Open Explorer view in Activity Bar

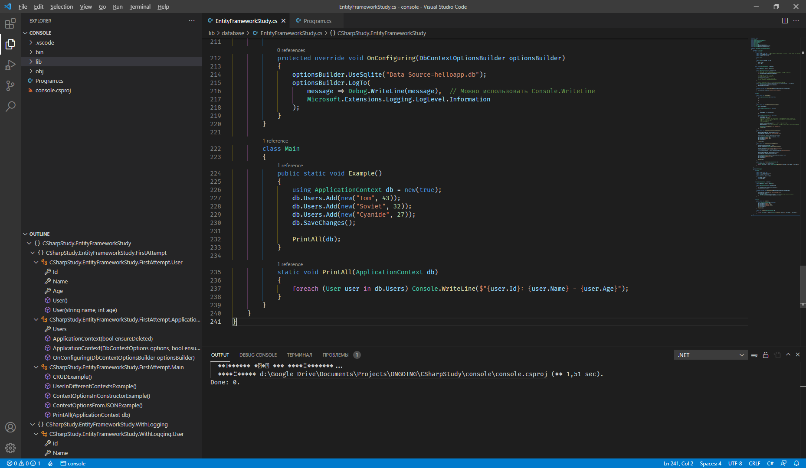coord(10,44)
